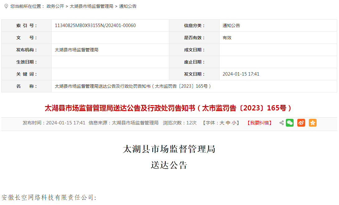
Task: Click the 送达公告 document heading
Action: 169,165
